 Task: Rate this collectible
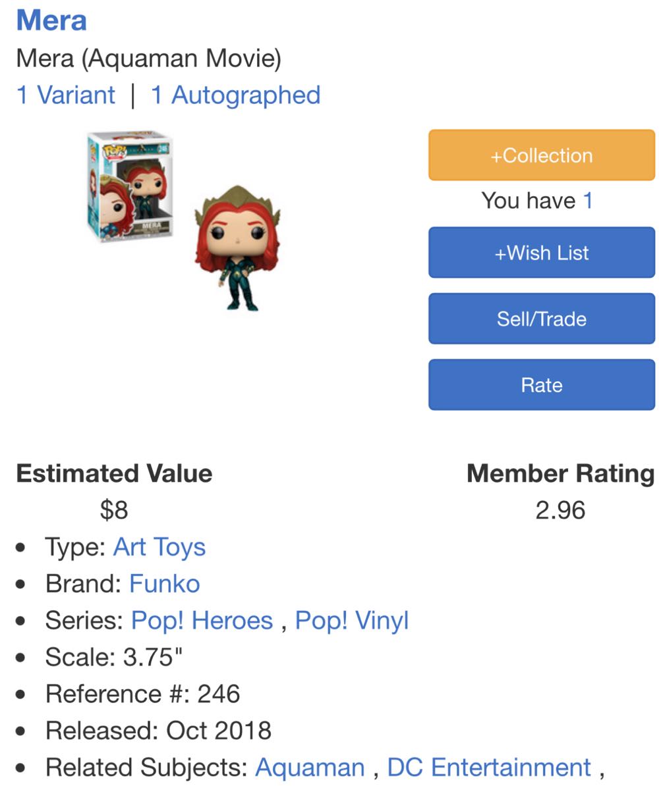tap(540, 384)
